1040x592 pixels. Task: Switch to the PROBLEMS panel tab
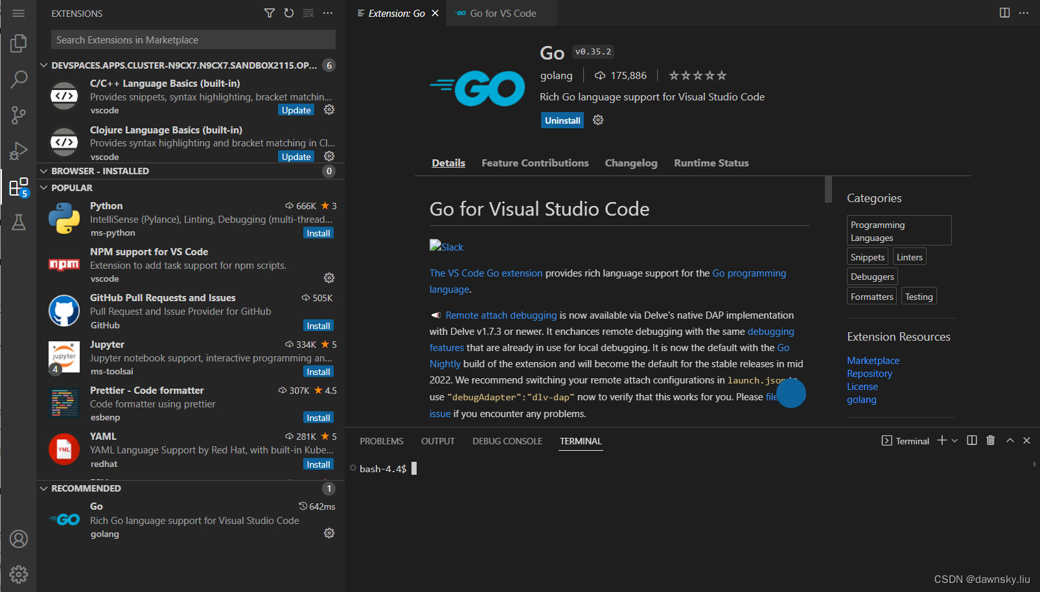[382, 441]
